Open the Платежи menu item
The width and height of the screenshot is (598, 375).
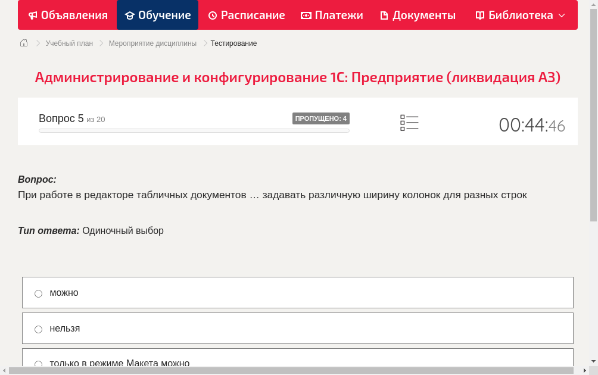tap(332, 15)
